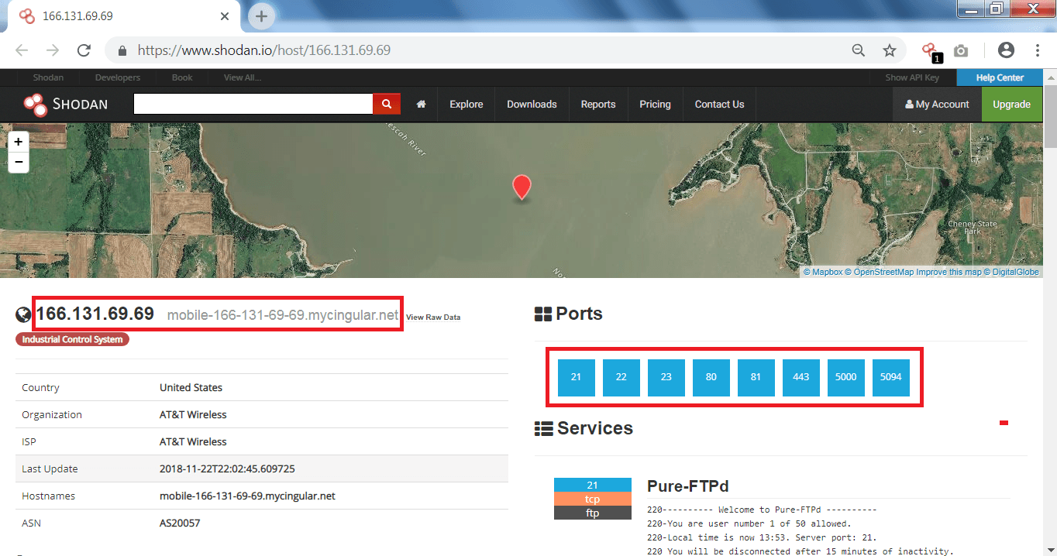Click the DigitalGlobe attribution link
This screenshot has width=1057, height=556.
1011,272
